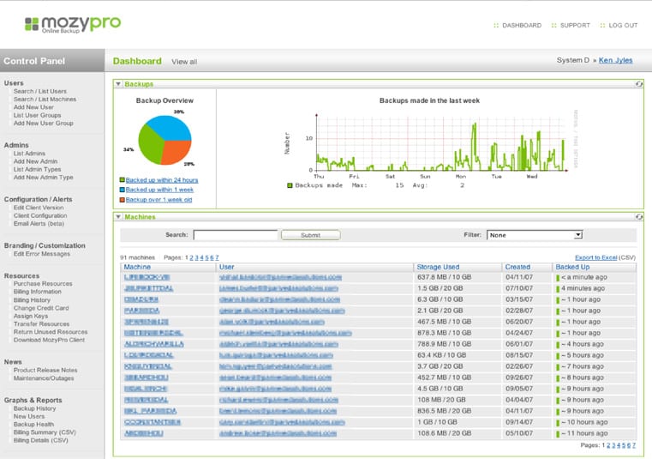Click Backed up within 24 hours link

162,180
